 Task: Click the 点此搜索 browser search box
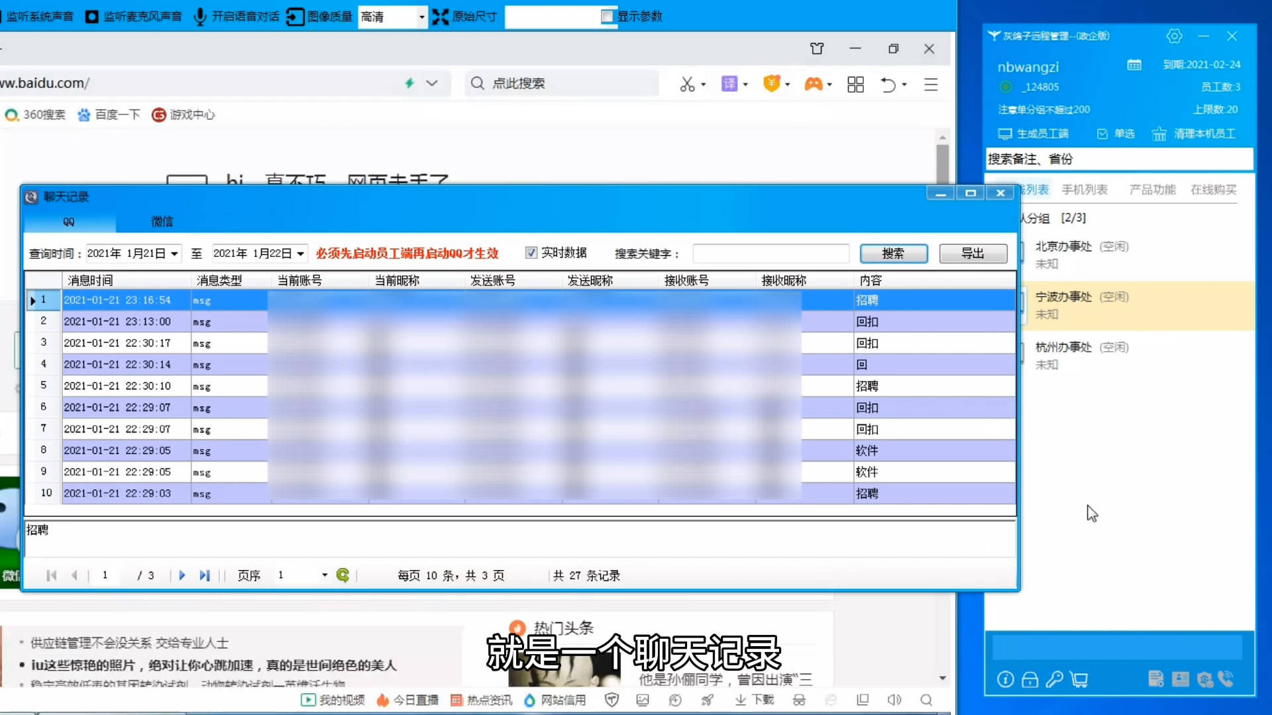562,83
